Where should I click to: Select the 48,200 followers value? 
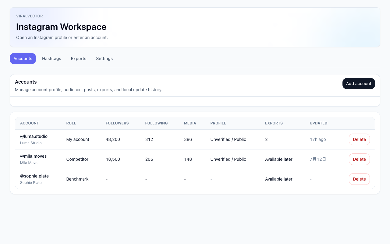113,139
